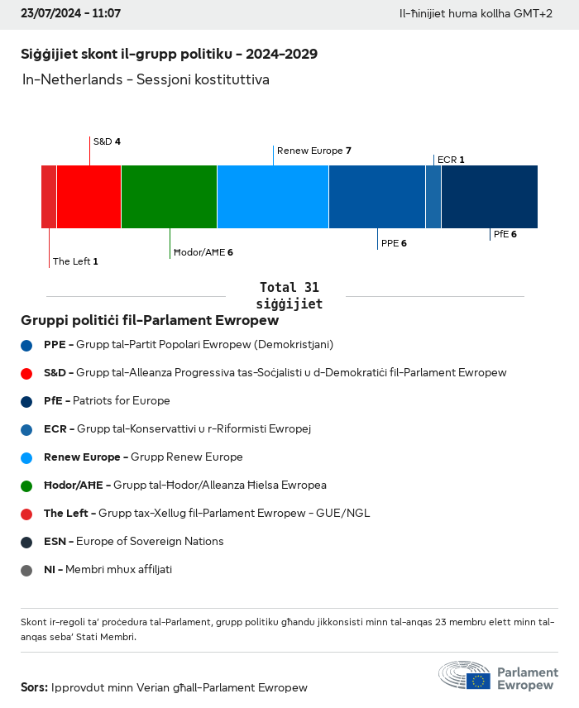Click the PPE blue bar segment
579x708 pixels.
click(x=377, y=196)
